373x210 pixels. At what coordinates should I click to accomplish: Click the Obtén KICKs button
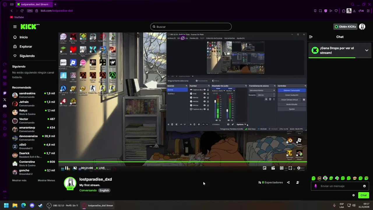(345, 27)
